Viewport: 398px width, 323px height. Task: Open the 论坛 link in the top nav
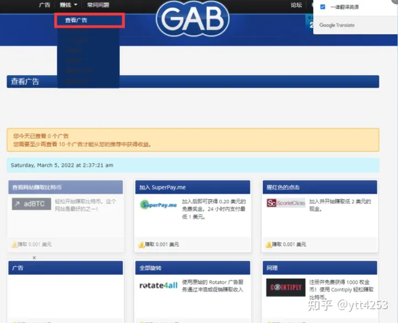296,5
